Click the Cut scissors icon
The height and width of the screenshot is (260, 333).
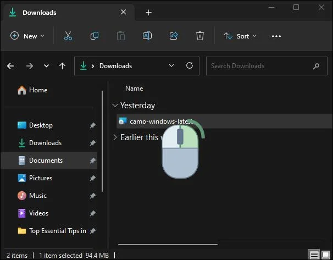tap(68, 36)
